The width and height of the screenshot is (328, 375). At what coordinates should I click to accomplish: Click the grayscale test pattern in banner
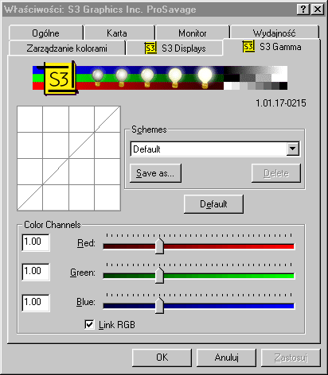coord(256,78)
